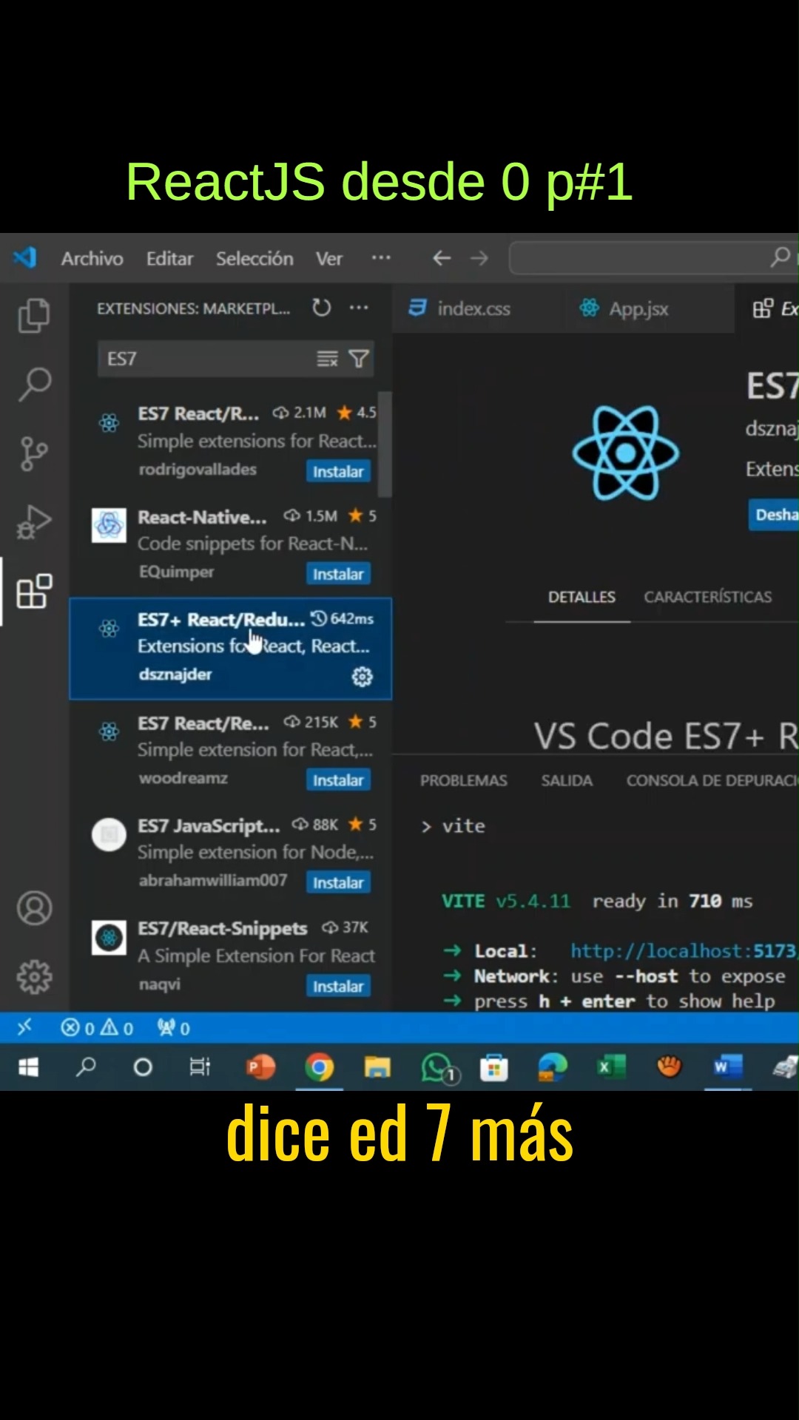Open Run and Debug view
Screen dimensions: 799x1420
coord(34,521)
